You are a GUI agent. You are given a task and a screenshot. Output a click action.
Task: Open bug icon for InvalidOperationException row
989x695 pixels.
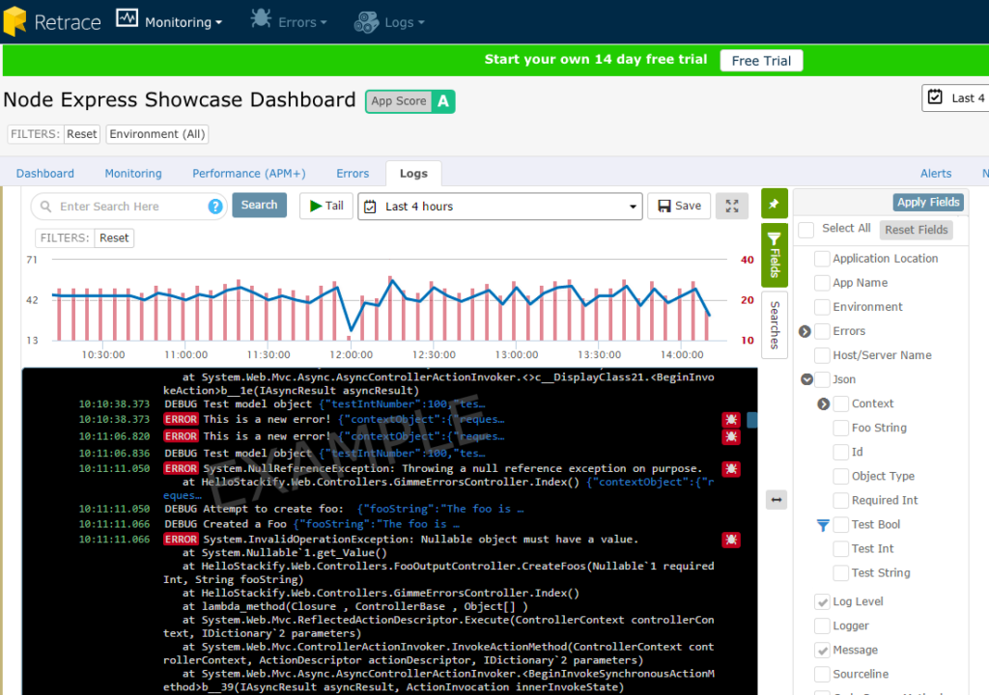tap(731, 540)
